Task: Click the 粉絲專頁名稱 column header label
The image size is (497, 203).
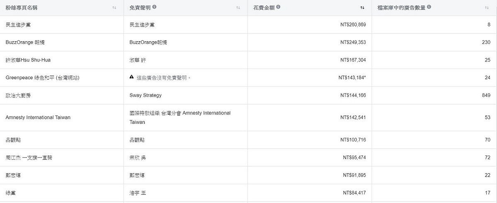Action: pos(22,7)
